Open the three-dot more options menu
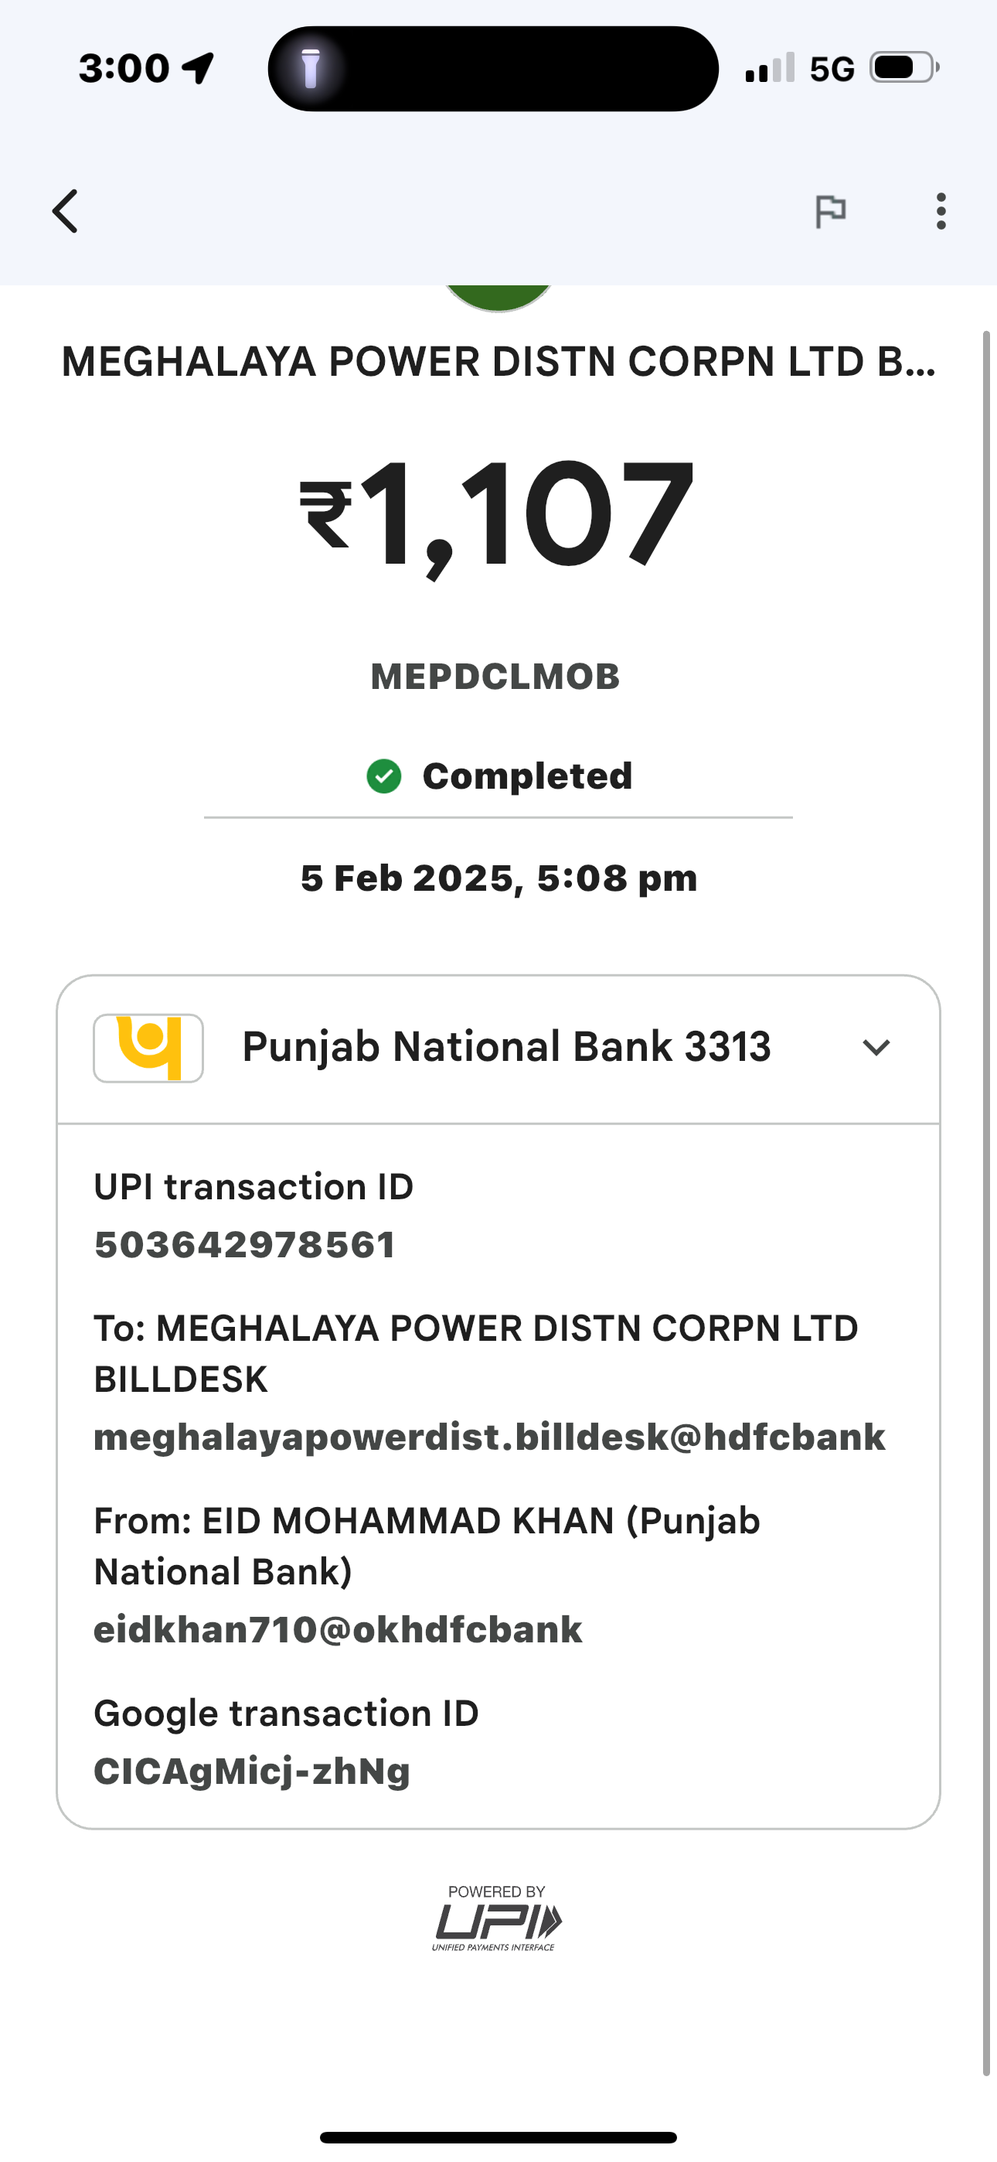This screenshot has width=997, height=2162. (x=941, y=210)
